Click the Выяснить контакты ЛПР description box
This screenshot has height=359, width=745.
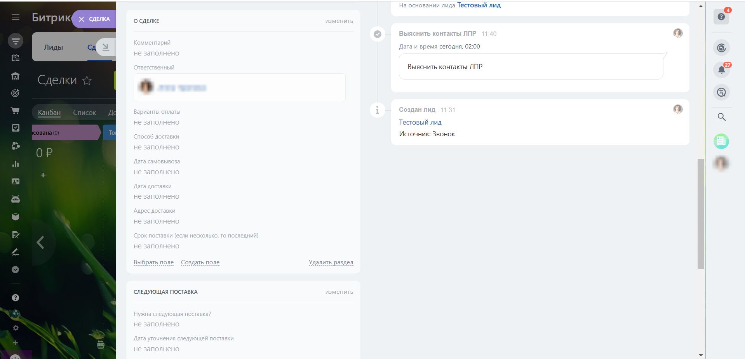coord(531,66)
